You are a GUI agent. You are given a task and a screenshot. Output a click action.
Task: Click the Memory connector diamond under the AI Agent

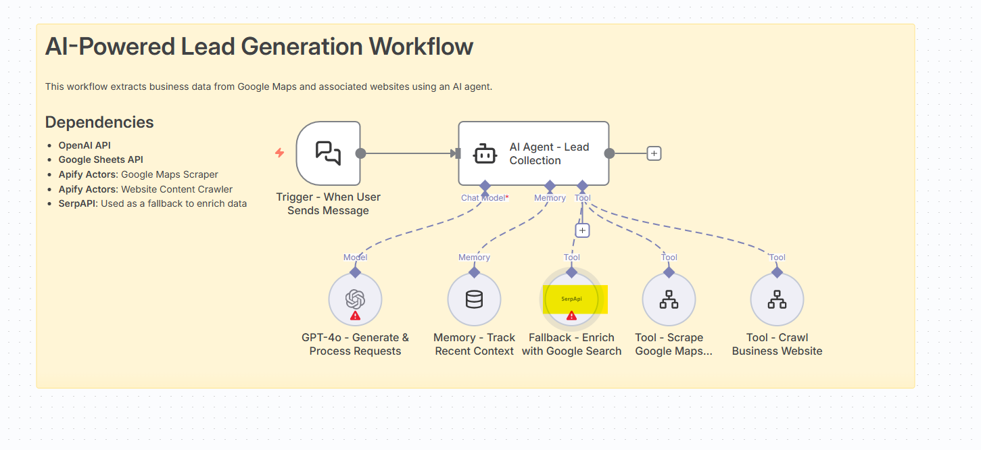pos(550,186)
